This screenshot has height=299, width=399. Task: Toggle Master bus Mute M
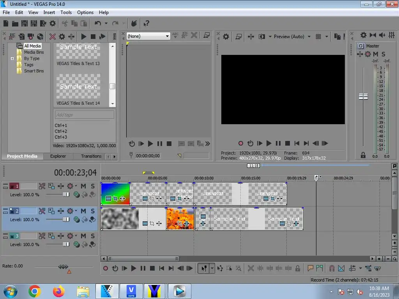[x=376, y=54]
